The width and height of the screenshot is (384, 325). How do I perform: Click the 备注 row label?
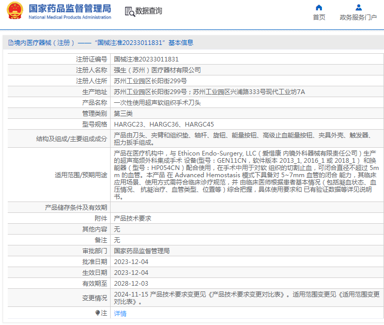tap(101, 240)
